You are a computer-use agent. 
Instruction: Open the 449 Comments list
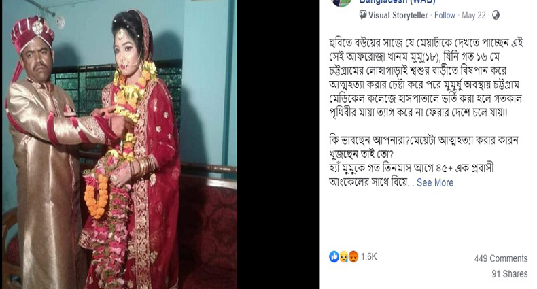point(501,258)
